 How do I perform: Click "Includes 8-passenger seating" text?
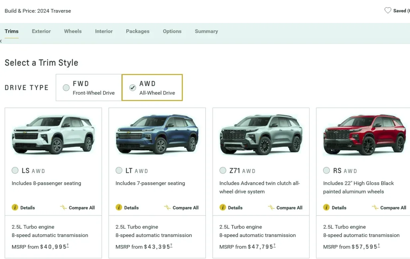coord(46,183)
